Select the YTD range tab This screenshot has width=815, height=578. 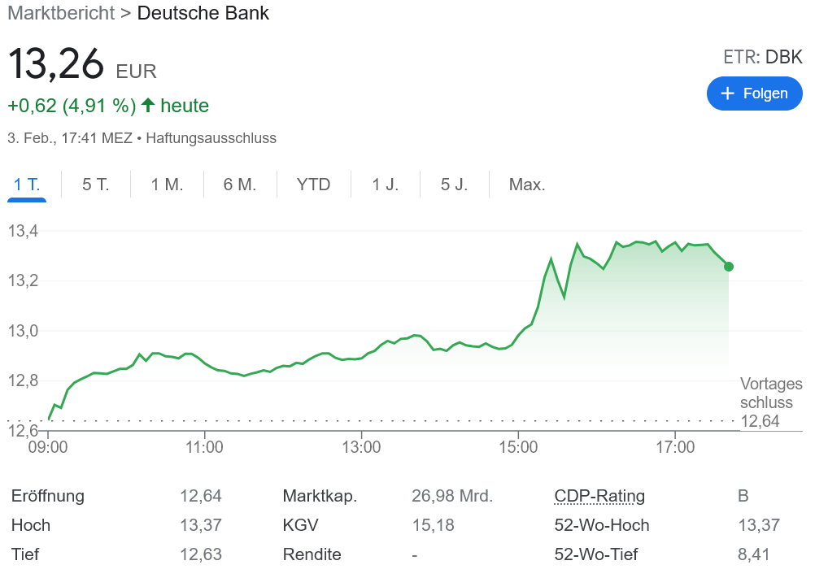(x=313, y=185)
